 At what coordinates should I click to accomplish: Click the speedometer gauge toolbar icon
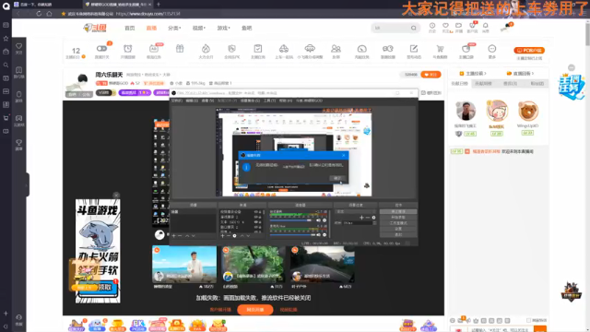361,49
